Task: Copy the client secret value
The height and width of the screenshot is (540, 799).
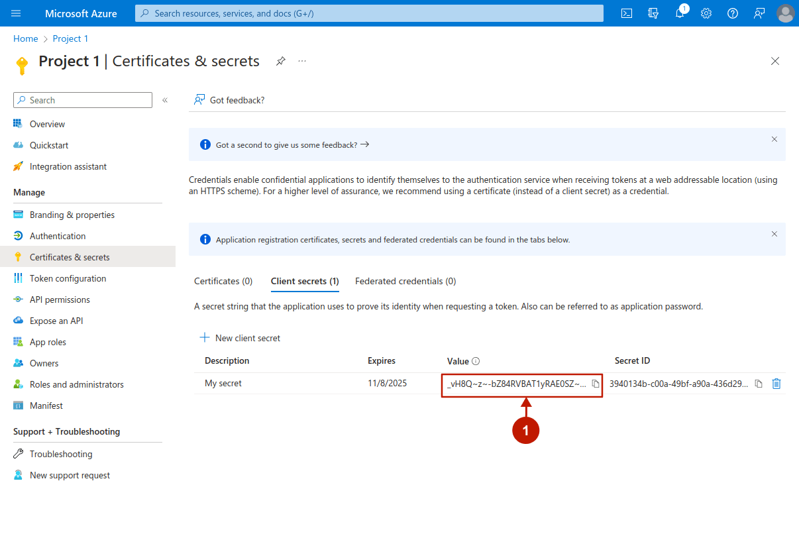Action: (x=596, y=384)
